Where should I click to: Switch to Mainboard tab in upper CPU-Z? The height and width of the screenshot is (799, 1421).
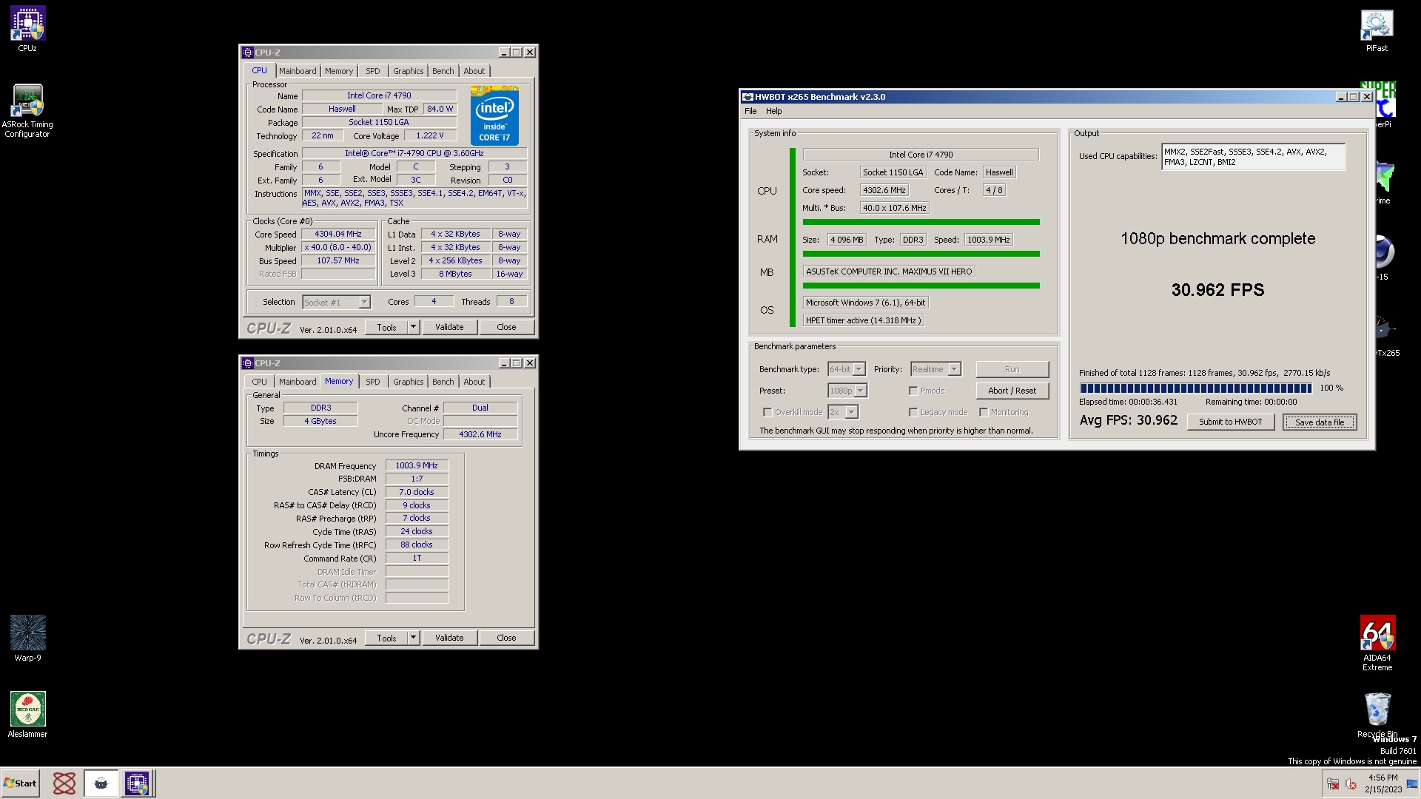(298, 71)
